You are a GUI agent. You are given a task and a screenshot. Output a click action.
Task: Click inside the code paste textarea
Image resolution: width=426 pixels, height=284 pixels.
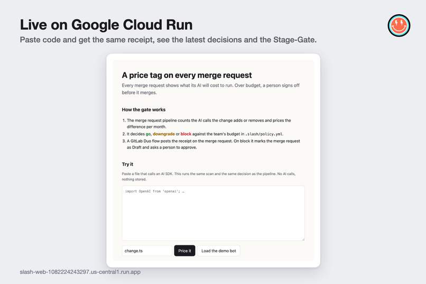[214, 213]
